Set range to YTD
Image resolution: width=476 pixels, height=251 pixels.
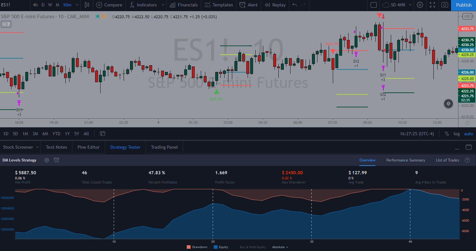(x=56, y=134)
